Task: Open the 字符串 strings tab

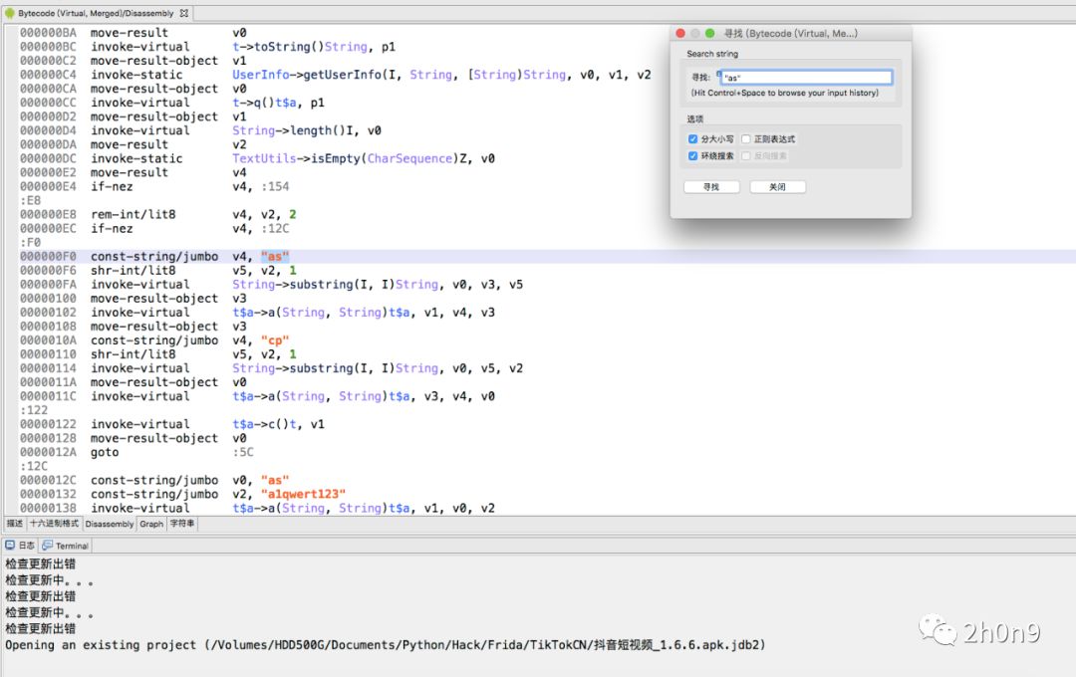Action: [x=182, y=524]
